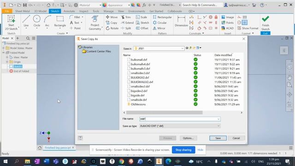The width and height of the screenshot is (295, 166).
Task: Open Chrome from the taskbar
Action: coord(122,161)
